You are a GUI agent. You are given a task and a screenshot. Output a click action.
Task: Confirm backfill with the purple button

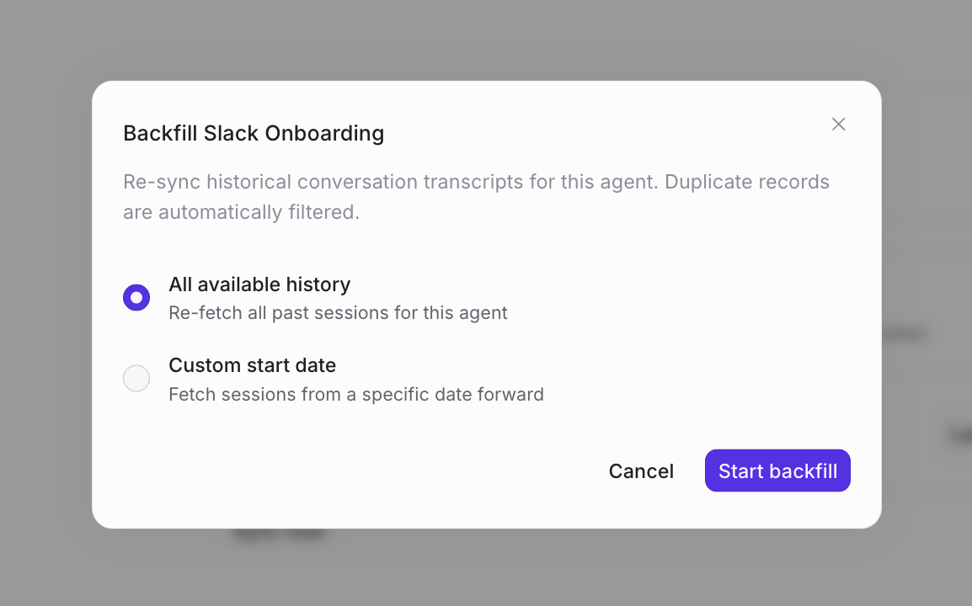pyautogui.click(x=777, y=470)
